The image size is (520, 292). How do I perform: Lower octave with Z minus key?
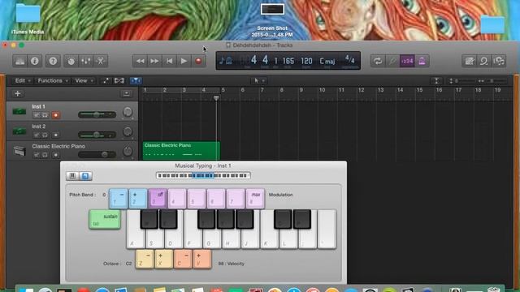[145, 259]
